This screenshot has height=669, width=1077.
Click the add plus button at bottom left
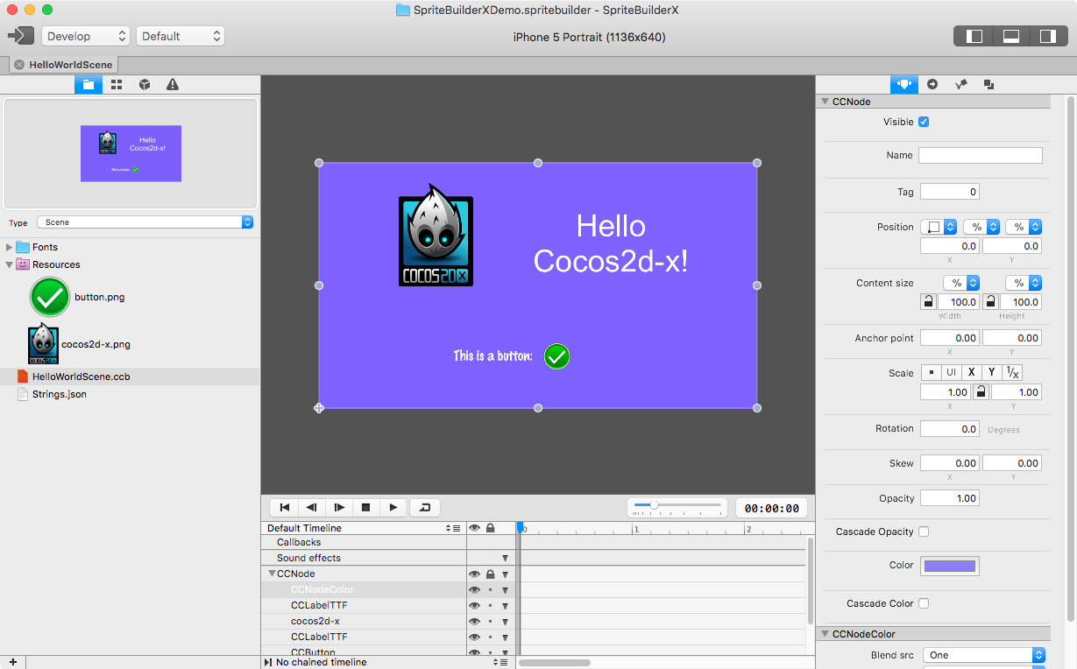click(x=13, y=662)
